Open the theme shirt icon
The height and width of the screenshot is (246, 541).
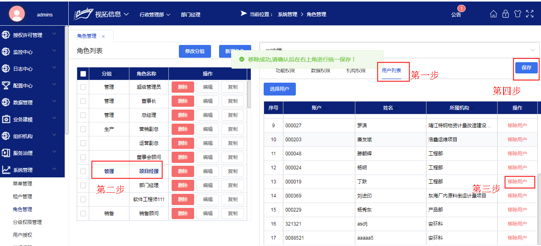[x=518, y=14]
